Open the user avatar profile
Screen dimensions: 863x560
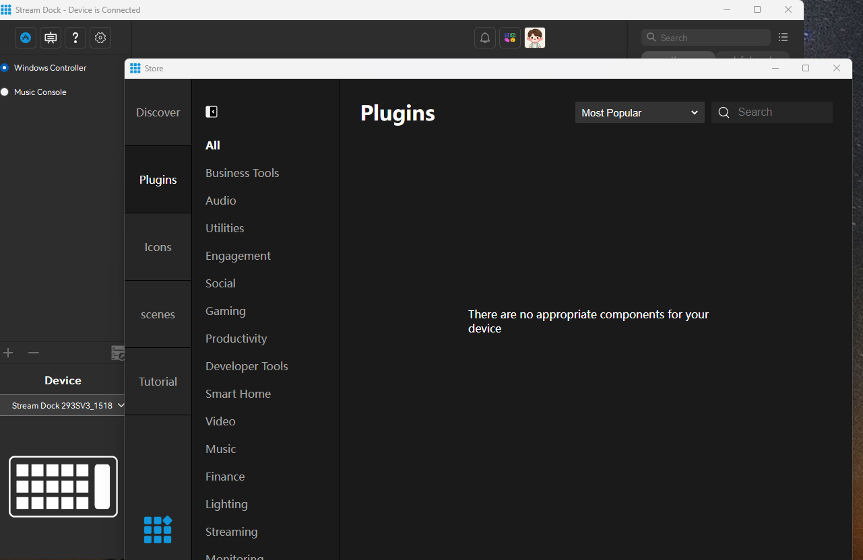click(x=535, y=38)
